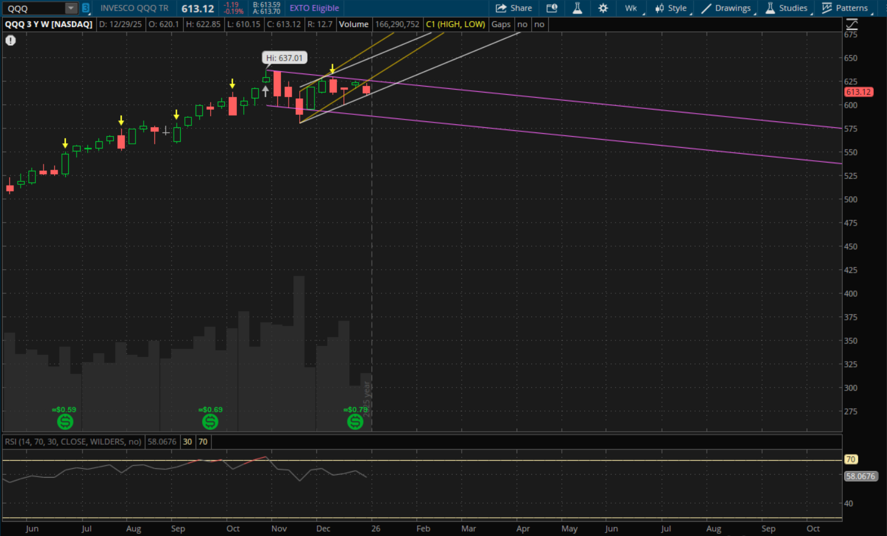This screenshot has height=536, width=887.
Task: Click the QQQ symbol input field
Action: 34,8
